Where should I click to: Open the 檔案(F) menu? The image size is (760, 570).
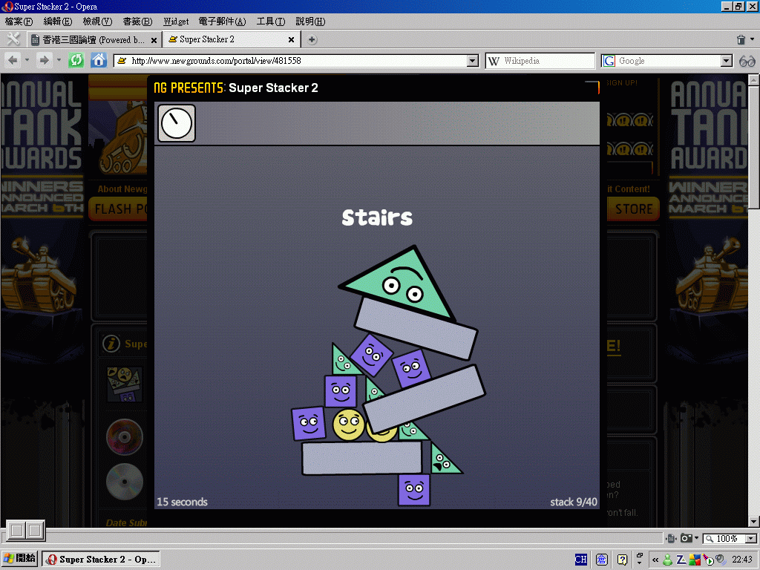(x=19, y=22)
